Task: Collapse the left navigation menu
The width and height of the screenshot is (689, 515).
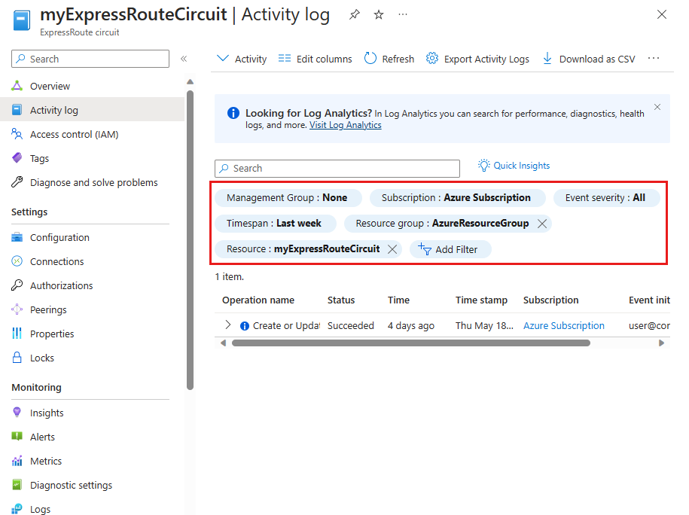Action: pyautogui.click(x=184, y=59)
